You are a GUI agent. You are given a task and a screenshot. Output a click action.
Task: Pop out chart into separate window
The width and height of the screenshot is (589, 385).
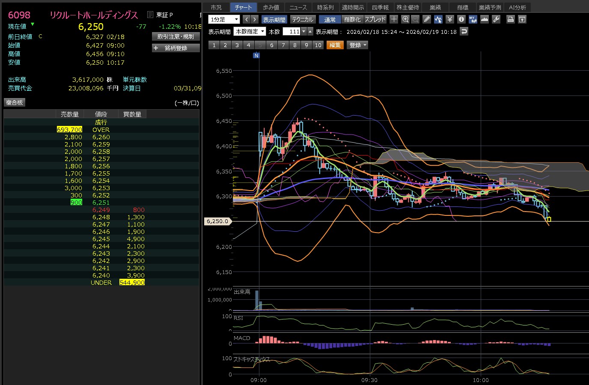[x=522, y=19]
